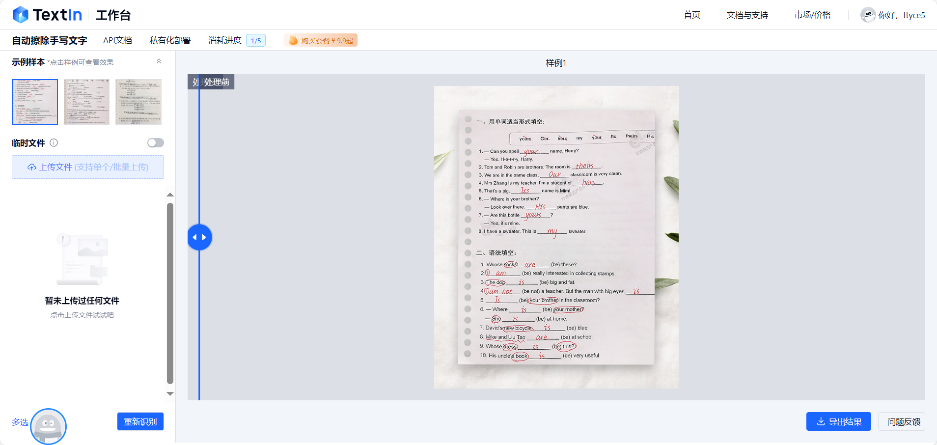937x445 pixels.
Task: Click 消耗进度 label
Action: (225, 40)
